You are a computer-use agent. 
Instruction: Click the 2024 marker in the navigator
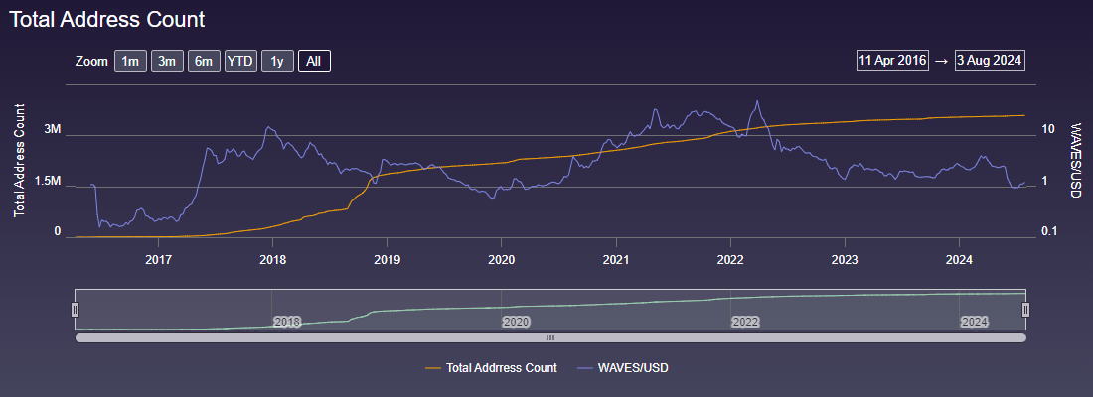point(975,323)
